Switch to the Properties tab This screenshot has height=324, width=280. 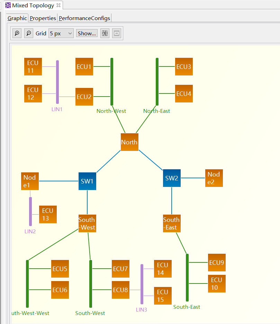click(43, 18)
